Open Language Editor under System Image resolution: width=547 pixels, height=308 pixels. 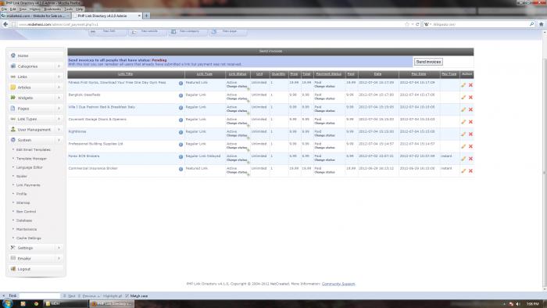click(x=30, y=167)
